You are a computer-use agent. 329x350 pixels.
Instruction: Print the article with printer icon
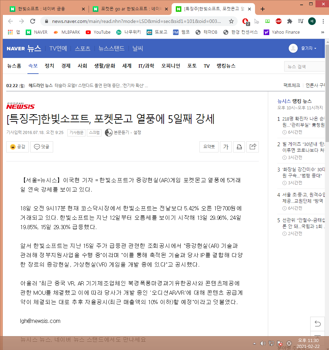point(239,147)
